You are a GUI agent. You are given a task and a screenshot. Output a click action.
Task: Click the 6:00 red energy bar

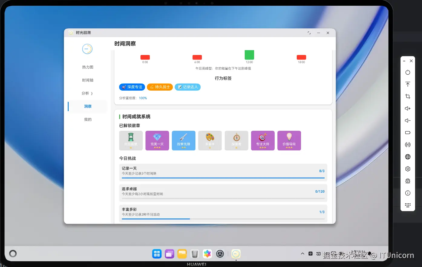pos(197,57)
